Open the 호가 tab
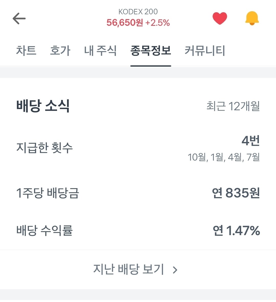The image size is (276, 302). 60,51
